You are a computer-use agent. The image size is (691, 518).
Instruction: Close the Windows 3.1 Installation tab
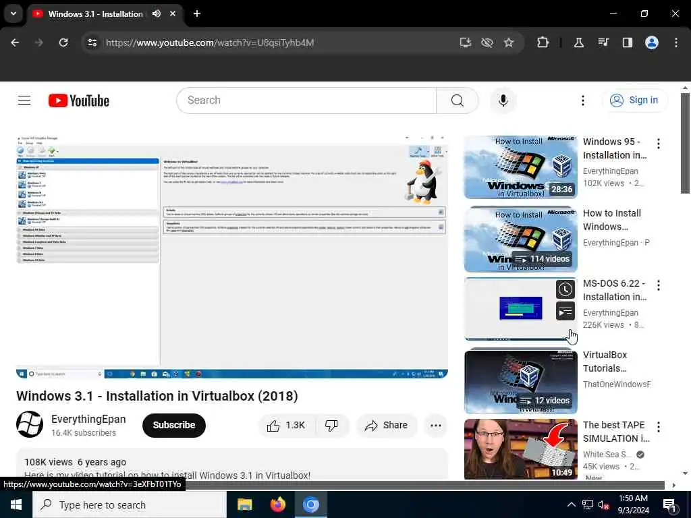(173, 13)
